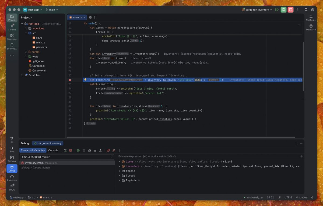
Task: Select cargo run inventory debug session tab
Action: [x=48, y=143]
